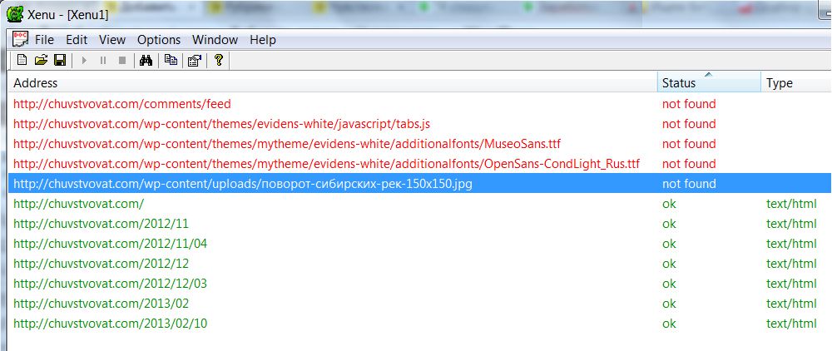Click the Save floppy disk icon
The width and height of the screenshot is (832, 351).
pyautogui.click(x=60, y=60)
